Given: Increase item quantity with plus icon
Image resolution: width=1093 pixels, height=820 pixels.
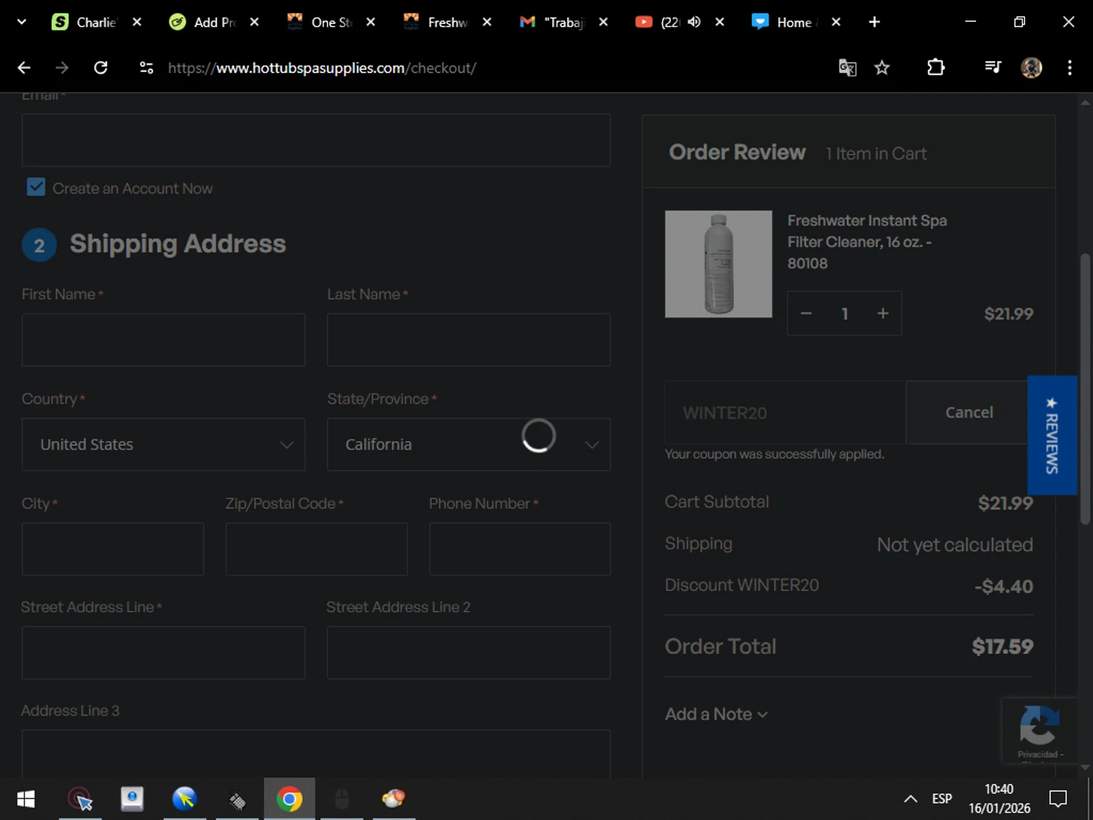Looking at the screenshot, I should 882,313.
